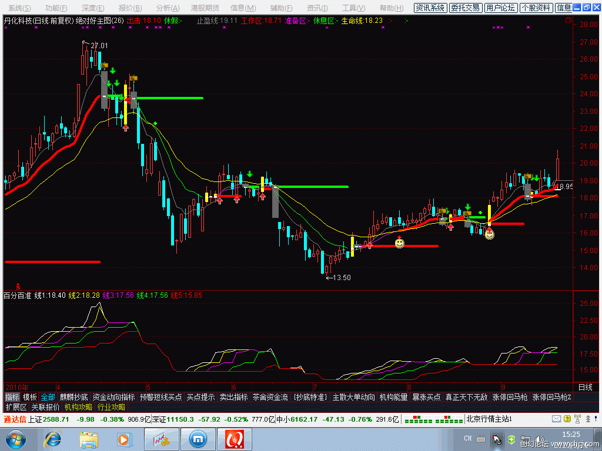Screen dimensions: 602x451
Task: Open the media player taskbar icon
Action: pyautogui.click(x=124, y=439)
